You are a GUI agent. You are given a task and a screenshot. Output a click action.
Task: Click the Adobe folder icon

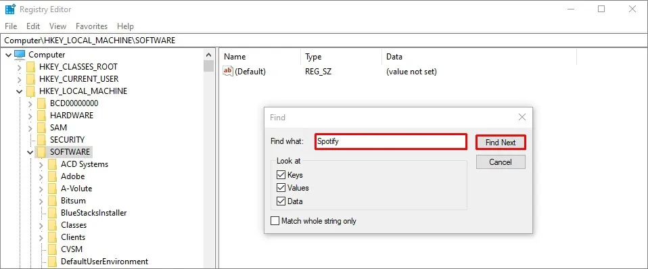tap(52, 176)
